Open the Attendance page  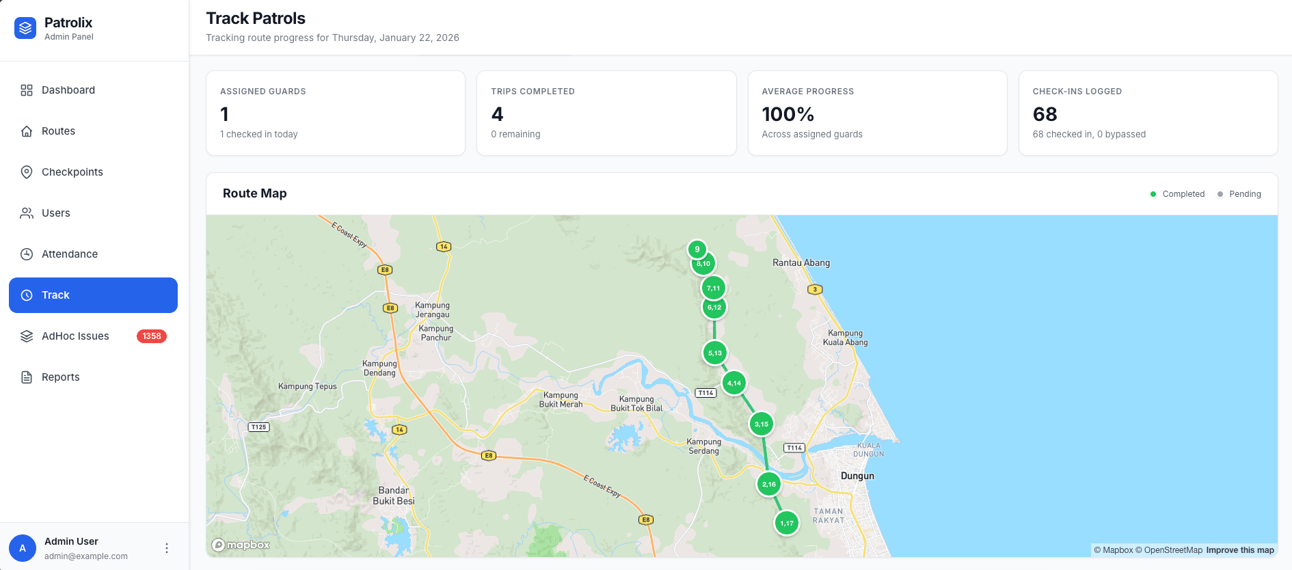pyautogui.click(x=93, y=254)
